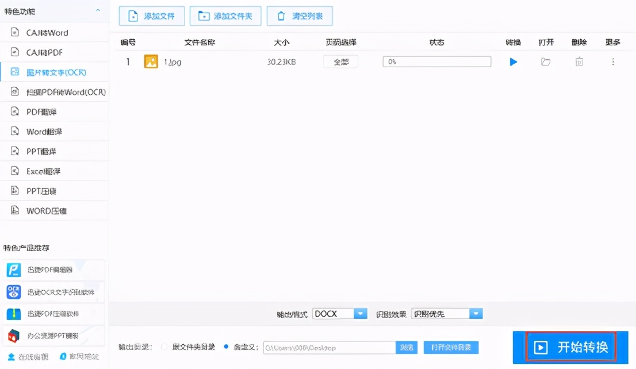Viewport: 636px width, 369px height.
Task: Click the custom output path input field
Action: tap(330, 348)
